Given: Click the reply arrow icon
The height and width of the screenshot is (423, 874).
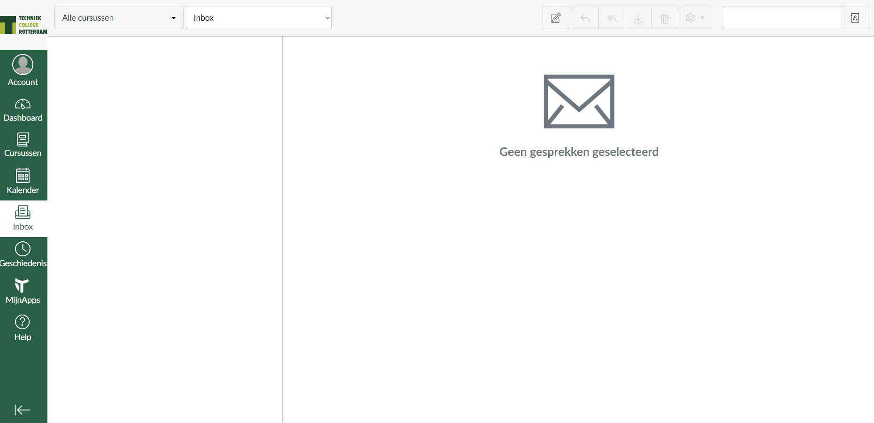Looking at the screenshot, I should tap(585, 18).
